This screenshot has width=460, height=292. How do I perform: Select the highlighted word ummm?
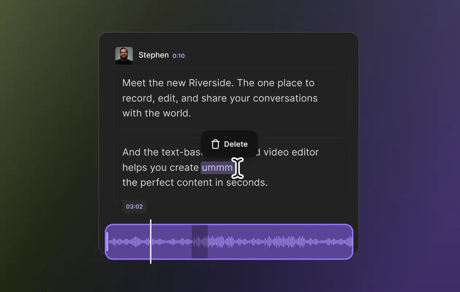click(x=217, y=168)
